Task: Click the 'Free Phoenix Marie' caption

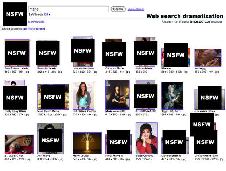Action: pyautogui.click(x=16, y=68)
